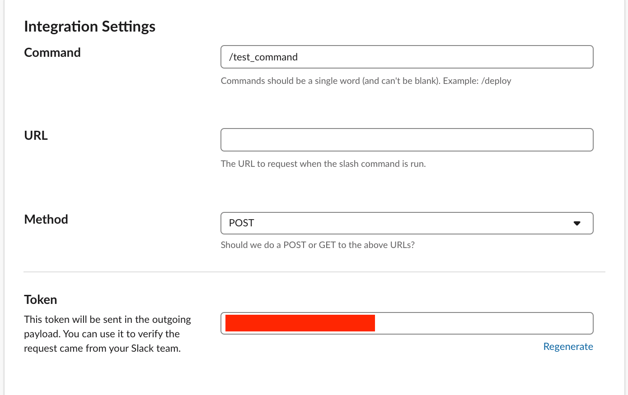The width and height of the screenshot is (628, 395).
Task: Click the Command input containing /test_command
Action: click(x=407, y=57)
